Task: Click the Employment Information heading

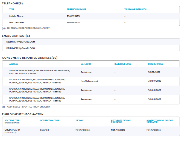Action: [23, 114]
